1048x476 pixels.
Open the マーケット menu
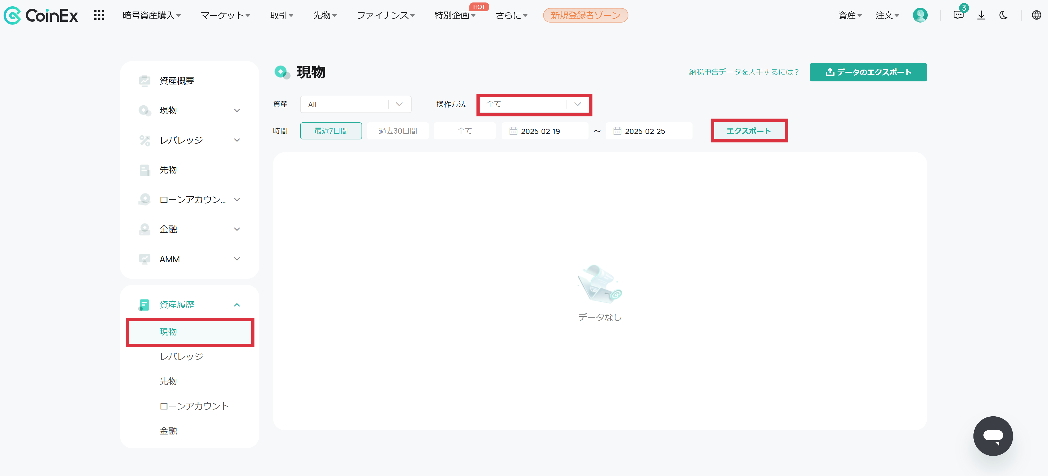[225, 15]
